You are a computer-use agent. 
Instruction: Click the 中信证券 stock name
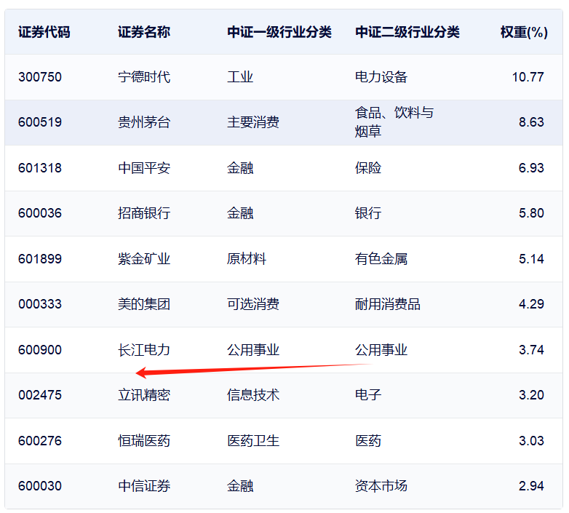143,486
